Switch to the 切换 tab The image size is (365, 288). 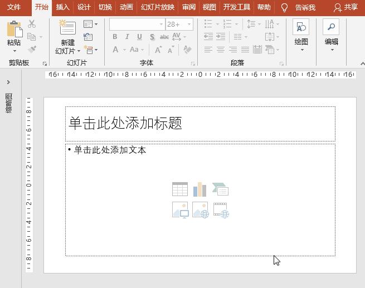click(105, 7)
